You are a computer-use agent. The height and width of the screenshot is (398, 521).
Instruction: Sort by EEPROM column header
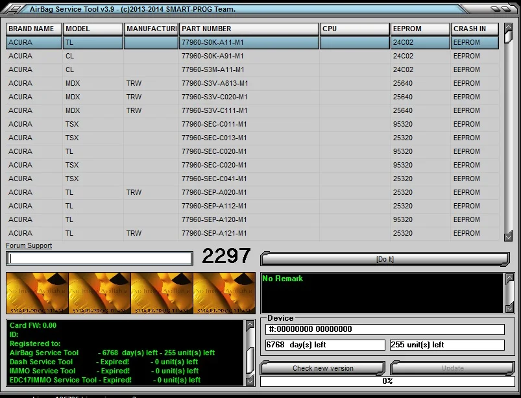(x=420, y=29)
